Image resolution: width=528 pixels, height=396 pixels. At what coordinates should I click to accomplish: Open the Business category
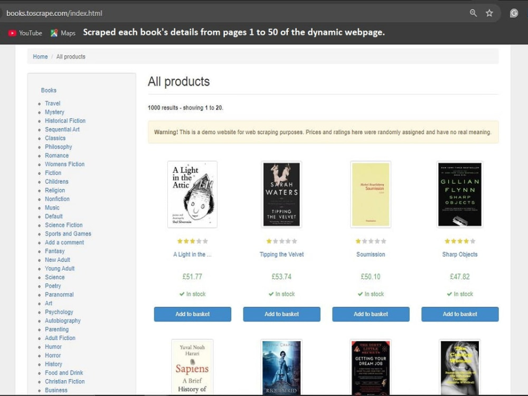tap(56, 390)
